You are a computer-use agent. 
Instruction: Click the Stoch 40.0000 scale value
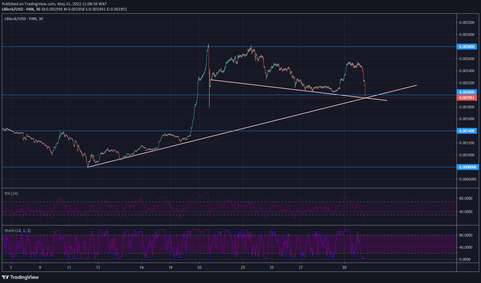tap(466, 247)
